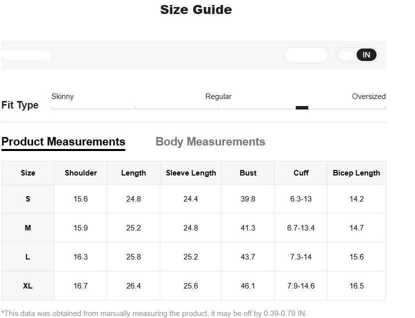The image size is (415, 318).
Task: Click the Cuff column header
Action: tap(301, 173)
